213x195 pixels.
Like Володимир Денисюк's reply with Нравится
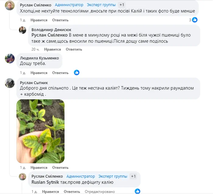coord(52,49)
